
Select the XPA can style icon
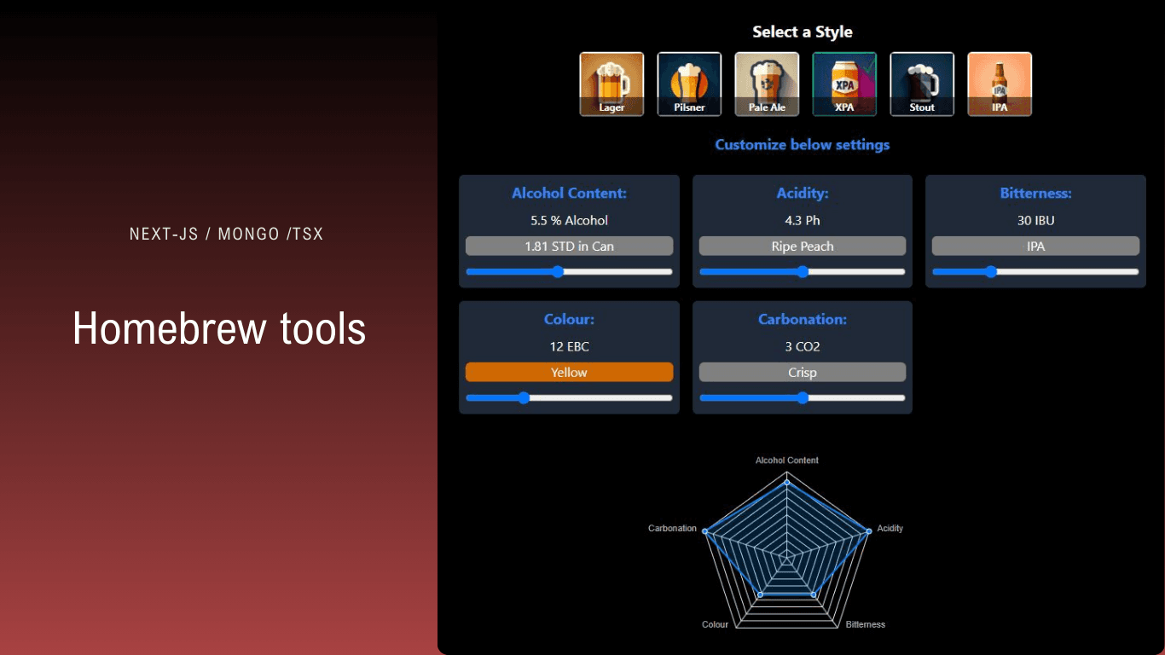pyautogui.click(x=844, y=84)
